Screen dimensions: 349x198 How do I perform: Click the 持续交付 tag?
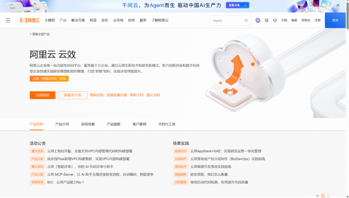click(x=181, y=151)
